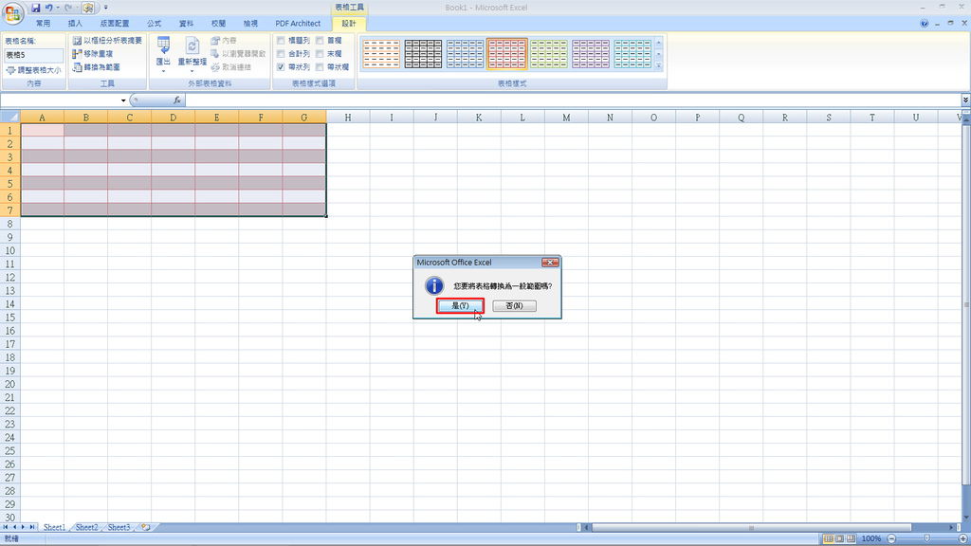Select the purple table style thumbnail
The image size is (971, 546).
[x=590, y=54]
